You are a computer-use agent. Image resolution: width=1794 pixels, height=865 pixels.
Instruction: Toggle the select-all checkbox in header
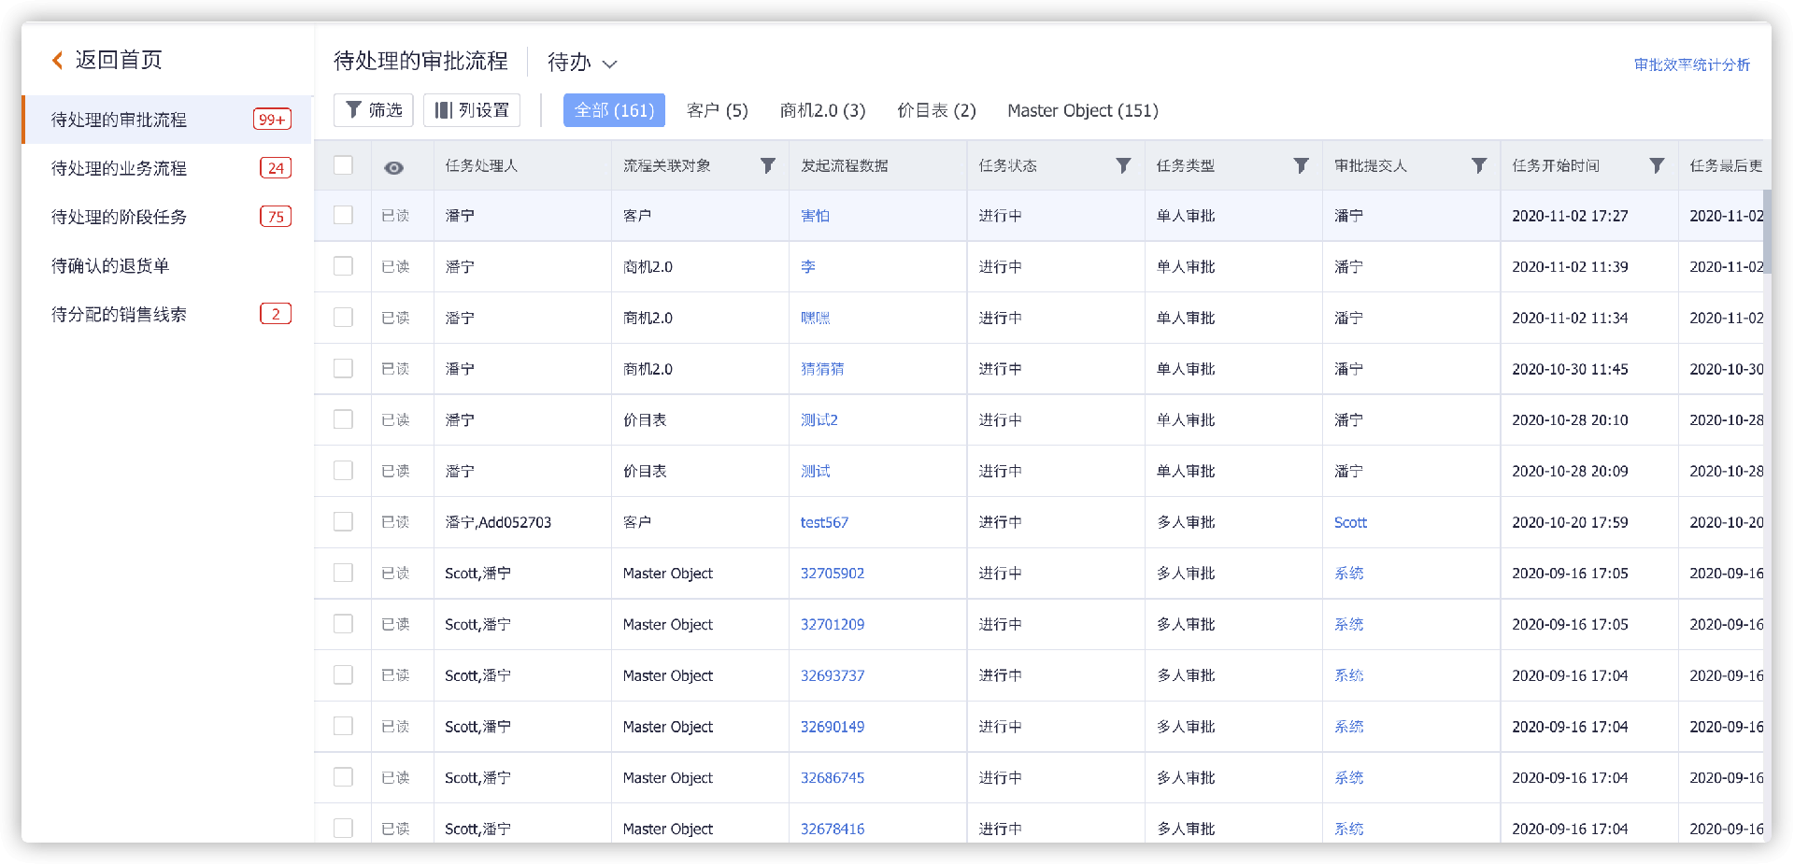click(x=343, y=165)
